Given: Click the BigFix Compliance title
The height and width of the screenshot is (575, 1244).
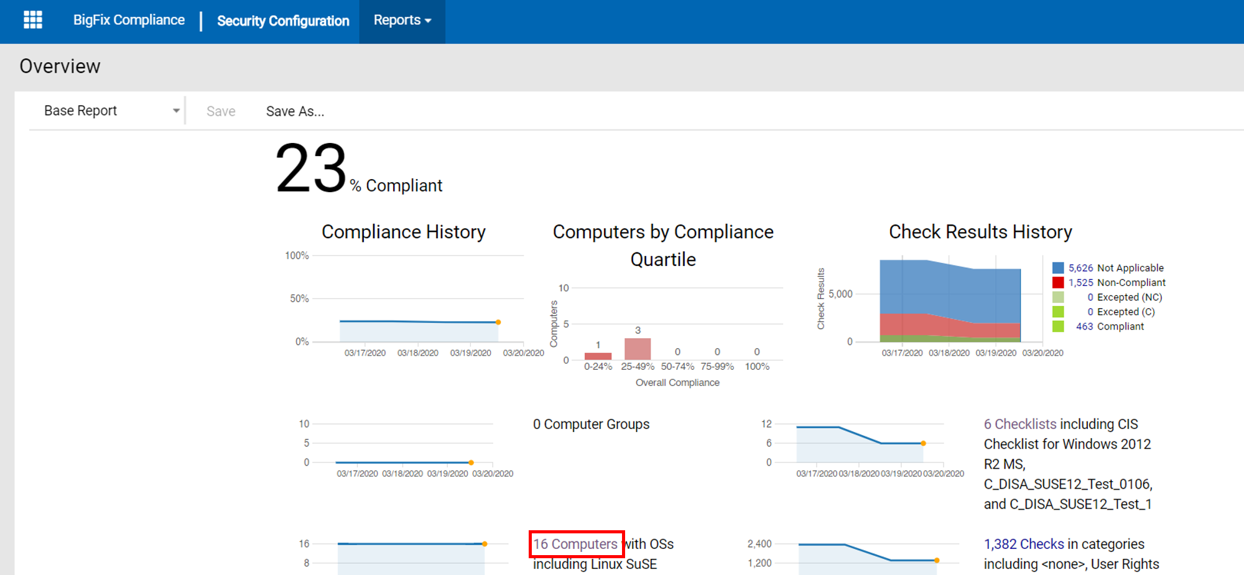Looking at the screenshot, I should pos(129,20).
